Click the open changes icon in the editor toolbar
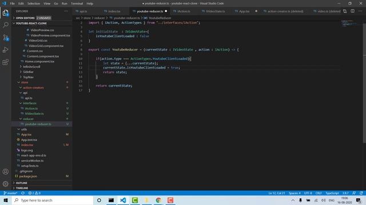The width and height of the screenshot is (366, 205). (345, 11)
